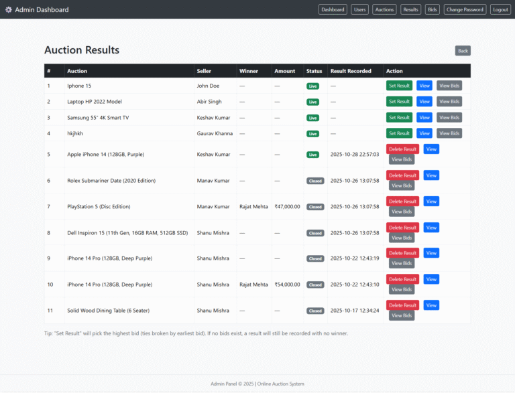Set Result for Samsung 55" 4K Smart TV
This screenshot has width=515, height=393.
[x=399, y=117]
